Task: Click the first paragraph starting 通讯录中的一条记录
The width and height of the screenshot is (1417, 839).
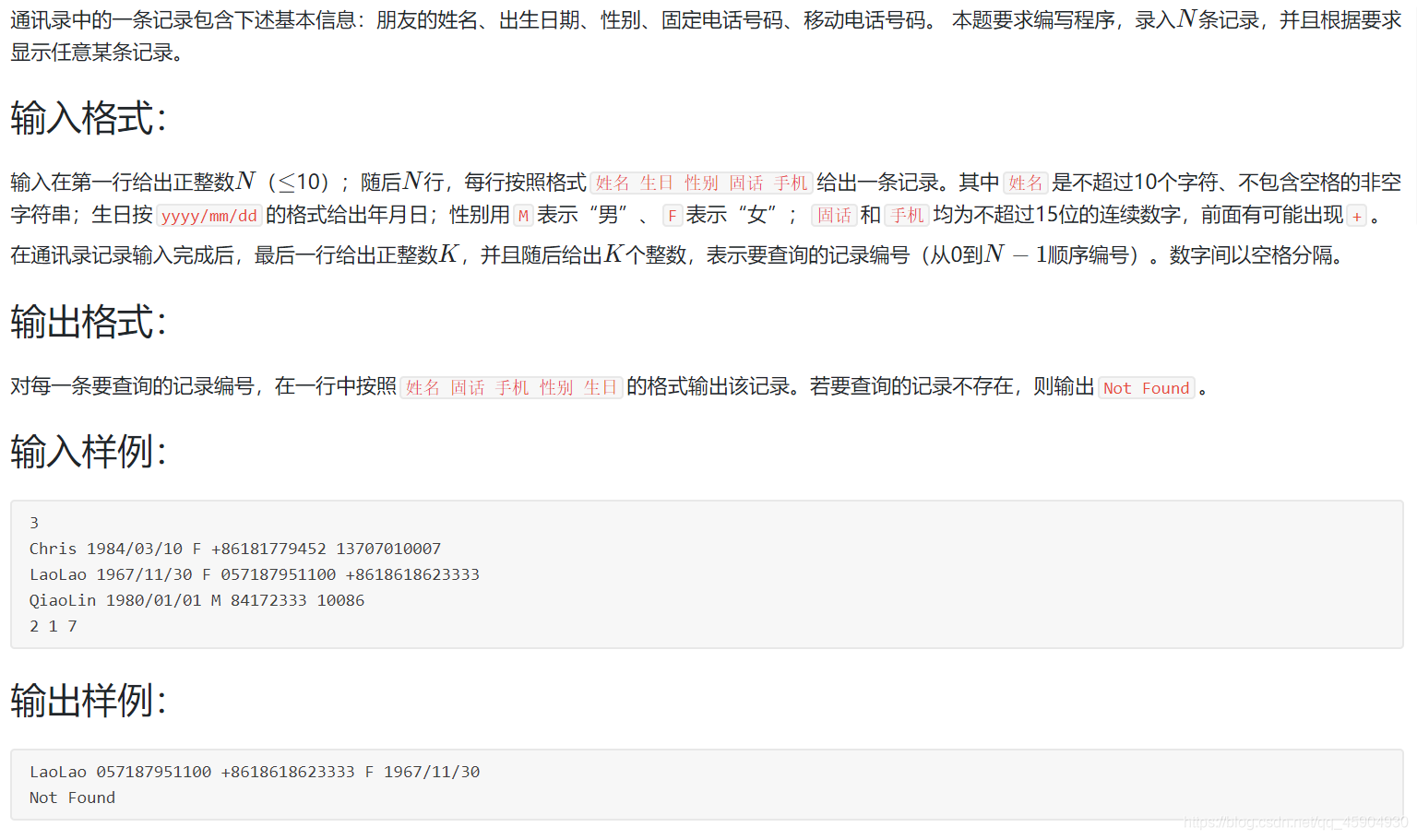Action: [707, 36]
